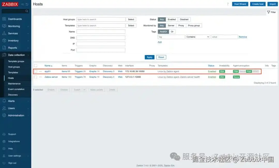Image resolution: width=279 pixels, height=168 pixels.
Task: Reset the host filter
Action: point(161,57)
